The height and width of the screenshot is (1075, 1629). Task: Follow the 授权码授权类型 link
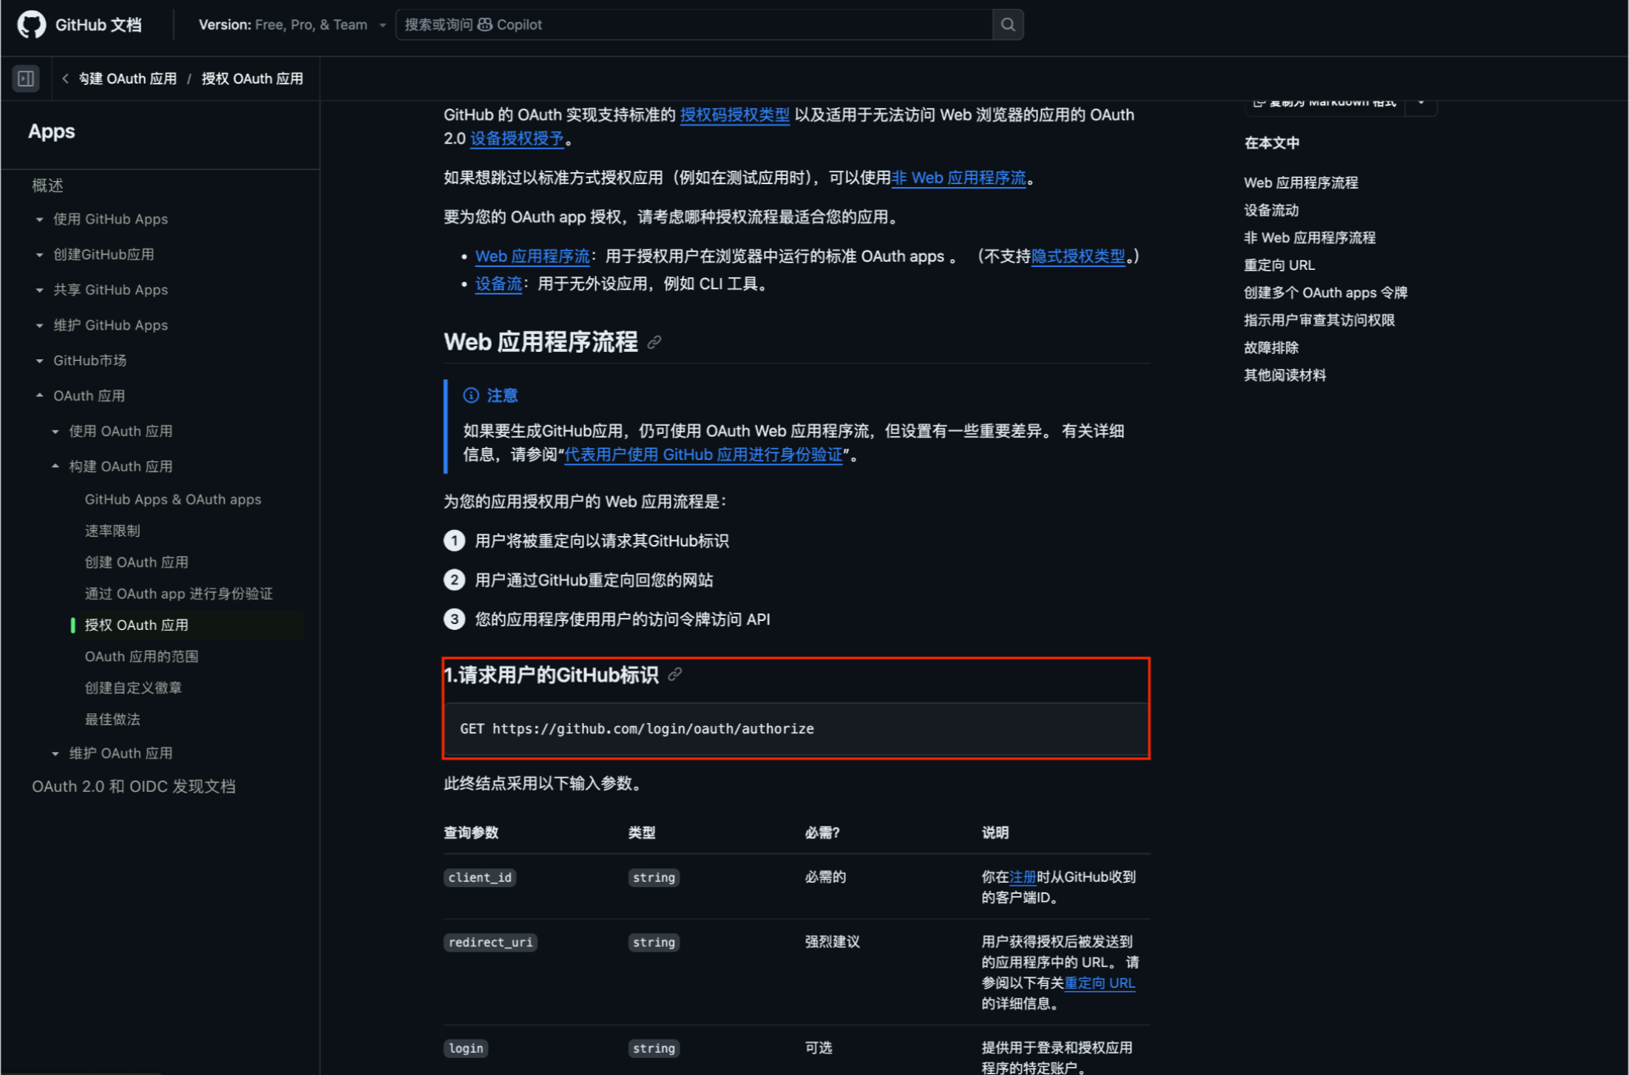pos(735,115)
